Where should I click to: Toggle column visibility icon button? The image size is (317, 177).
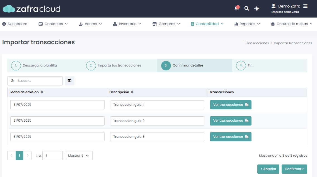[x=69, y=81]
